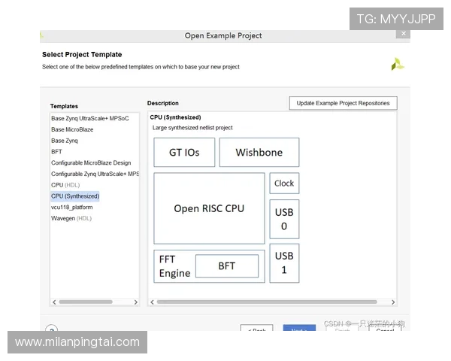The width and height of the screenshot is (451, 361).
Task: Go back with the Back button
Action: tap(256, 329)
